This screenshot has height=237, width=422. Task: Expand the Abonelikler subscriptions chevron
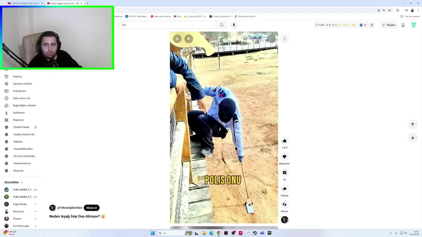(x=22, y=182)
